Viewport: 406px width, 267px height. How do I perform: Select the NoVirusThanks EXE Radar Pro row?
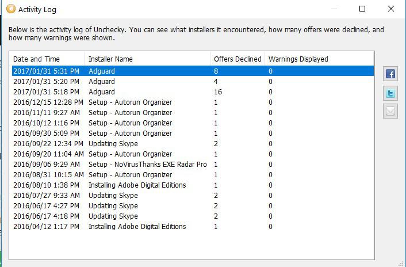(193, 164)
